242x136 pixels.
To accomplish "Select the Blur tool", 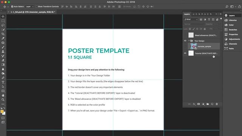I will click(3, 69).
